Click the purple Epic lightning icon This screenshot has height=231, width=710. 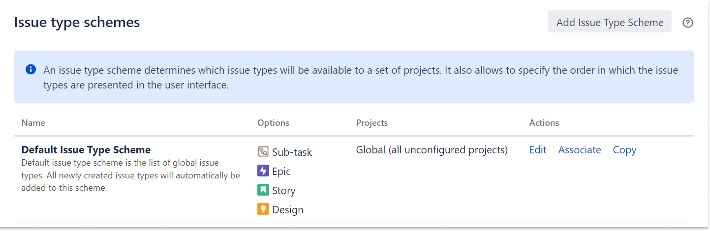click(263, 171)
